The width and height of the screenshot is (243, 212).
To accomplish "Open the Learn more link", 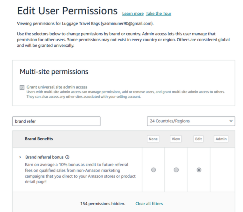I will click(133, 13).
